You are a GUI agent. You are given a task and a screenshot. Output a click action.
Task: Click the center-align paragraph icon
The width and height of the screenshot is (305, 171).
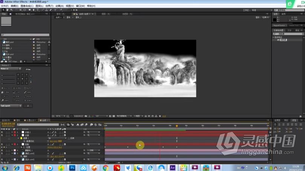click(x=279, y=125)
